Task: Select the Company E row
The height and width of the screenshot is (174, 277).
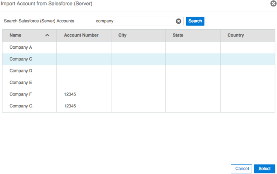Action: point(139,82)
